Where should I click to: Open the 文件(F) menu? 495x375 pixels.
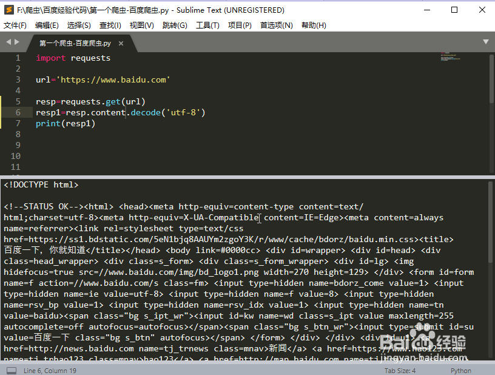[15, 25]
